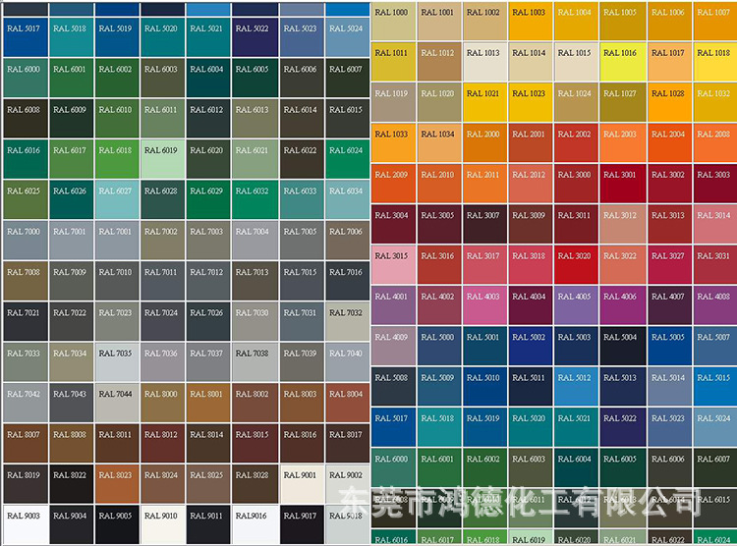The width and height of the screenshot is (737, 546).
Task: Pick the RAL 9003 signal white swatch
Action: tap(26, 524)
